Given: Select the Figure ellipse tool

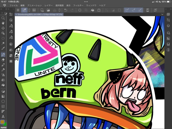Looking at the screenshot, I should coord(3,101).
